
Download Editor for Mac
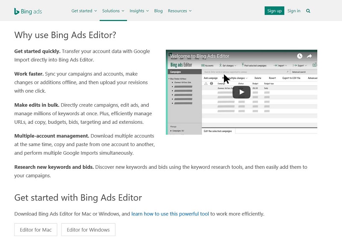pyautogui.click(x=36, y=230)
